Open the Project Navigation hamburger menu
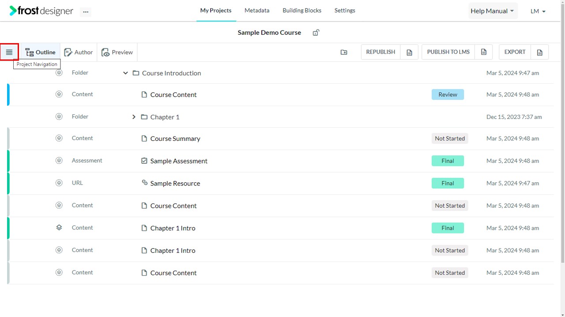Screen dimensions: 565x317 click(x=9, y=52)
